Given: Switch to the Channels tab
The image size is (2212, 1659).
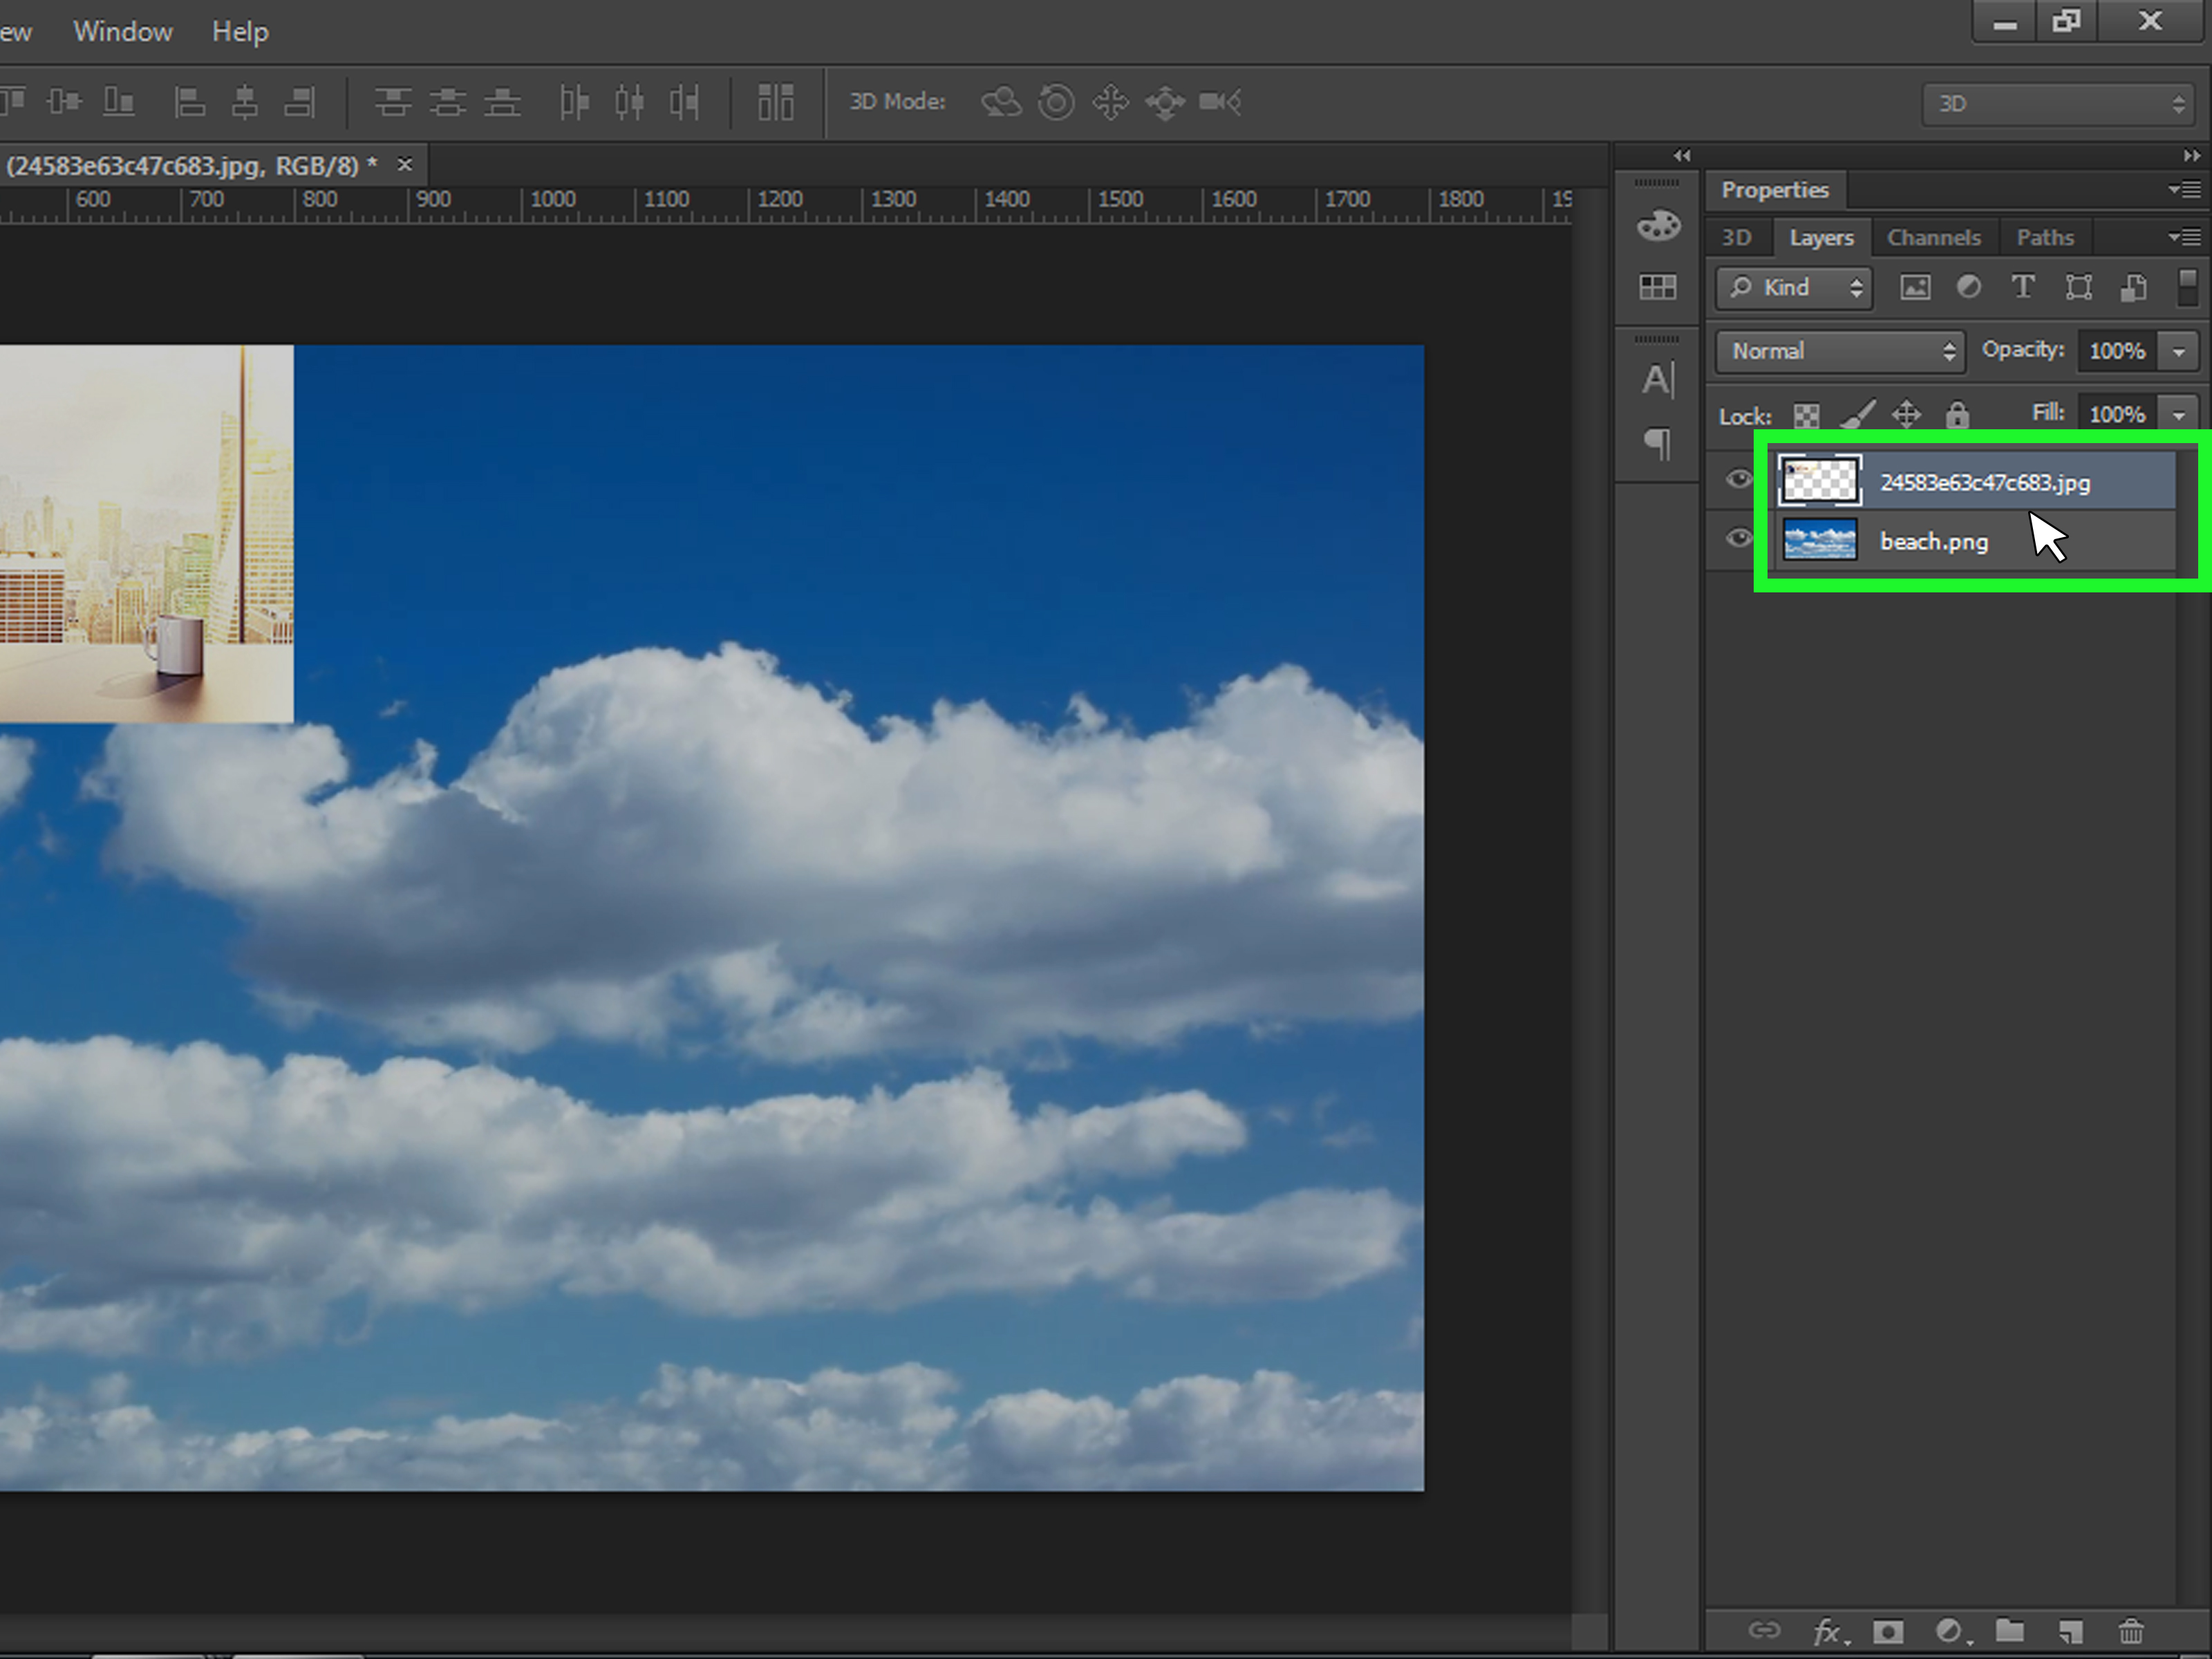Looking at the screenshot, I should pyautogui.click(x=1933, y=237).
